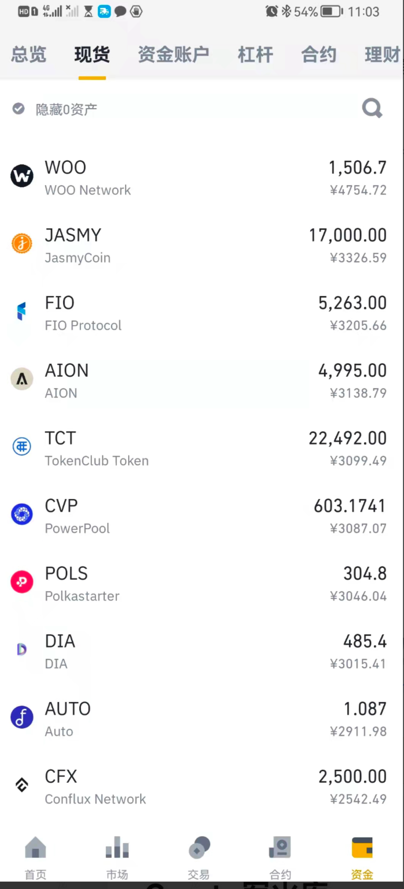
Task: Open JASMY holdings amount 17,000.00
Action: [347, 235]
